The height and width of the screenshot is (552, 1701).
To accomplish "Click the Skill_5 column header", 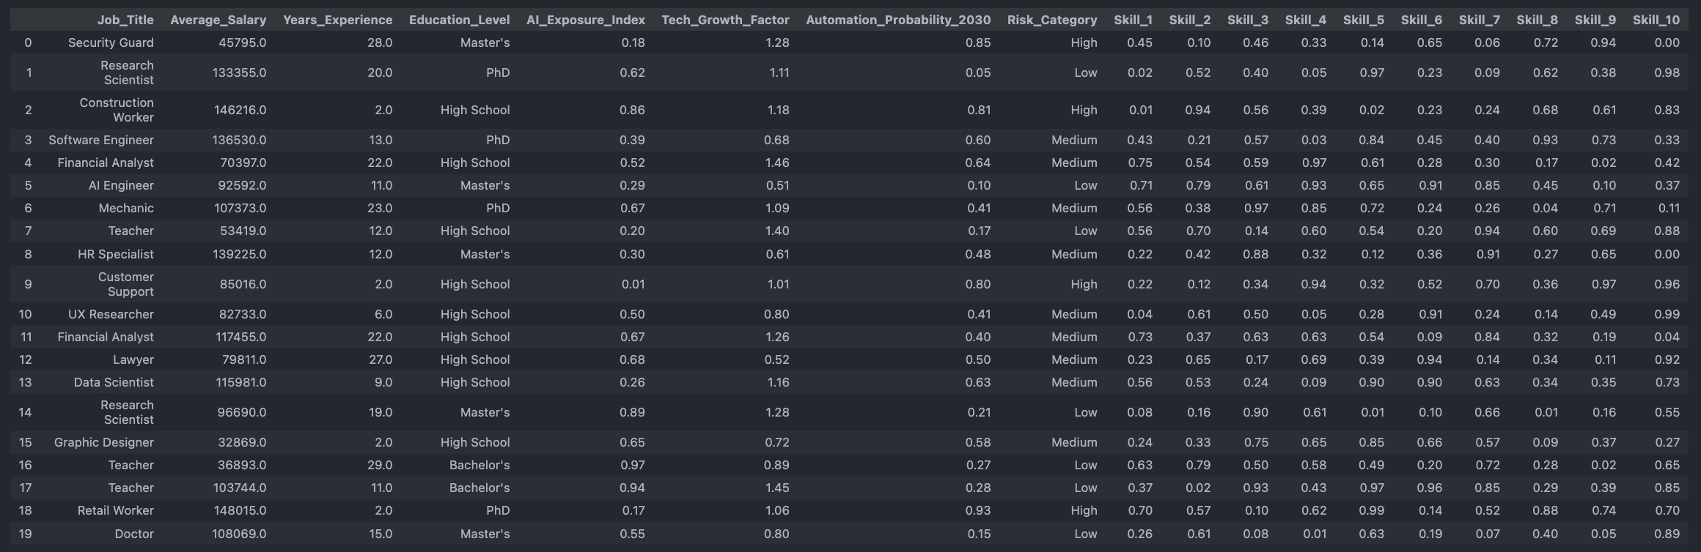I will (1363, 20).
